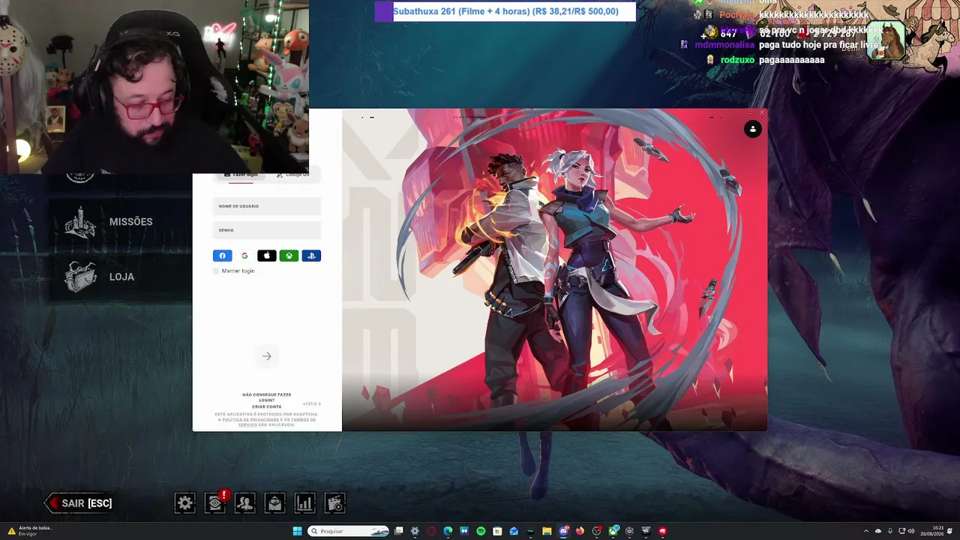This screenshot has width=960, height=540.
Task: Open the Windows Start menu
Action: pyautogui.click(x=297, y=531)
